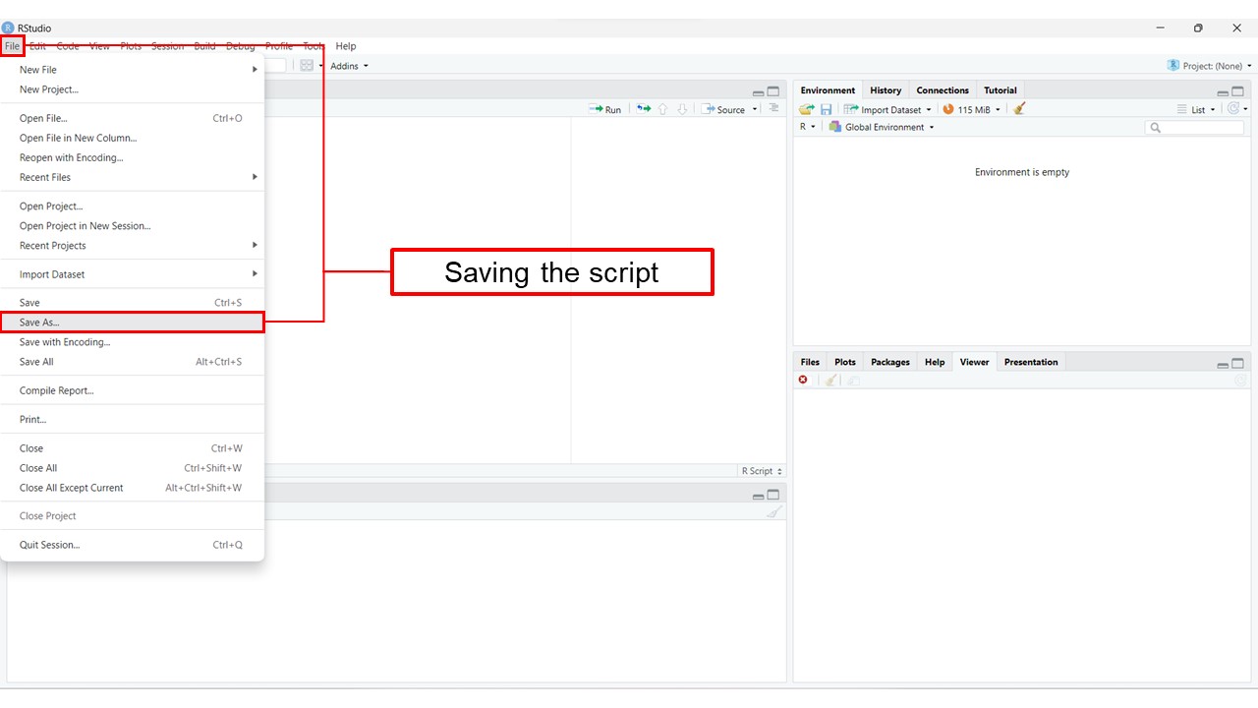Switch to the Plots tab
Image resolution: width=1258 pixels, height=708 pixels.
(x=845, y=362)
